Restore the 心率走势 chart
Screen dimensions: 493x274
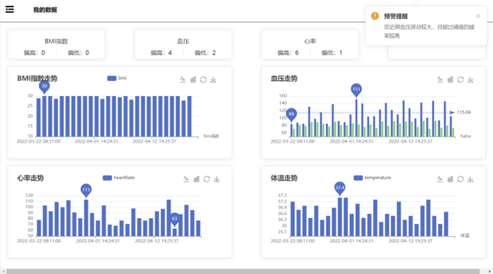[x=207, y=179]
